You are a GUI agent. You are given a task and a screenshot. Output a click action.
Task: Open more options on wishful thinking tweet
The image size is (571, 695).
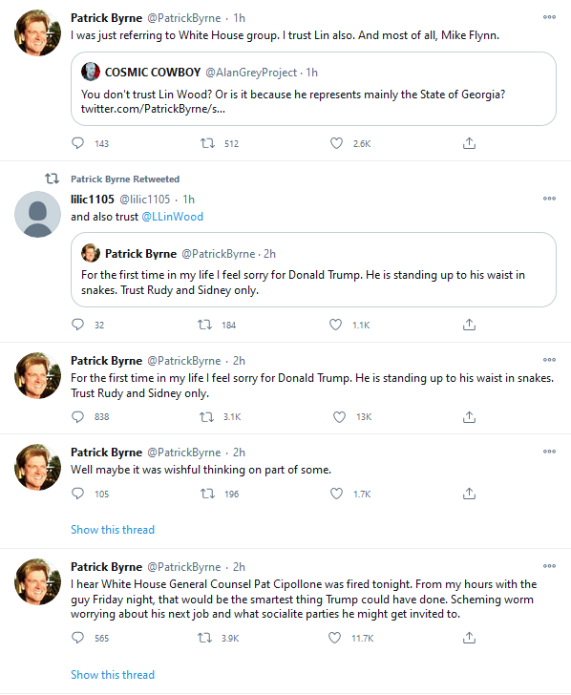click(549, 452)
